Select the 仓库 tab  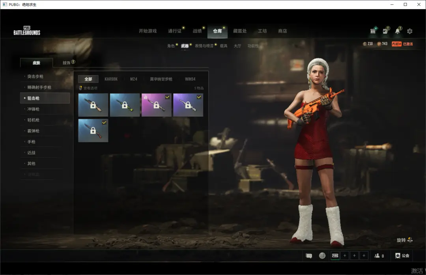tap(217, 31)
